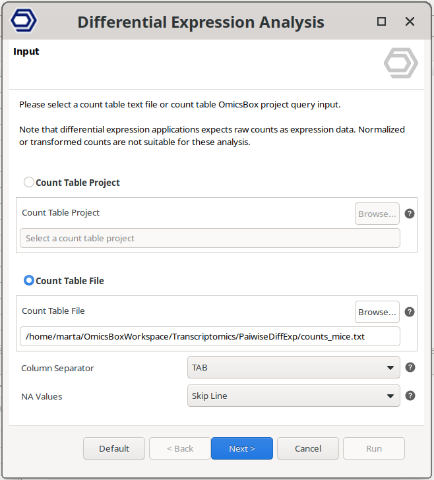The image size is (434, 480).
Task: Click the count table project text field
Action: click(210, 238)
